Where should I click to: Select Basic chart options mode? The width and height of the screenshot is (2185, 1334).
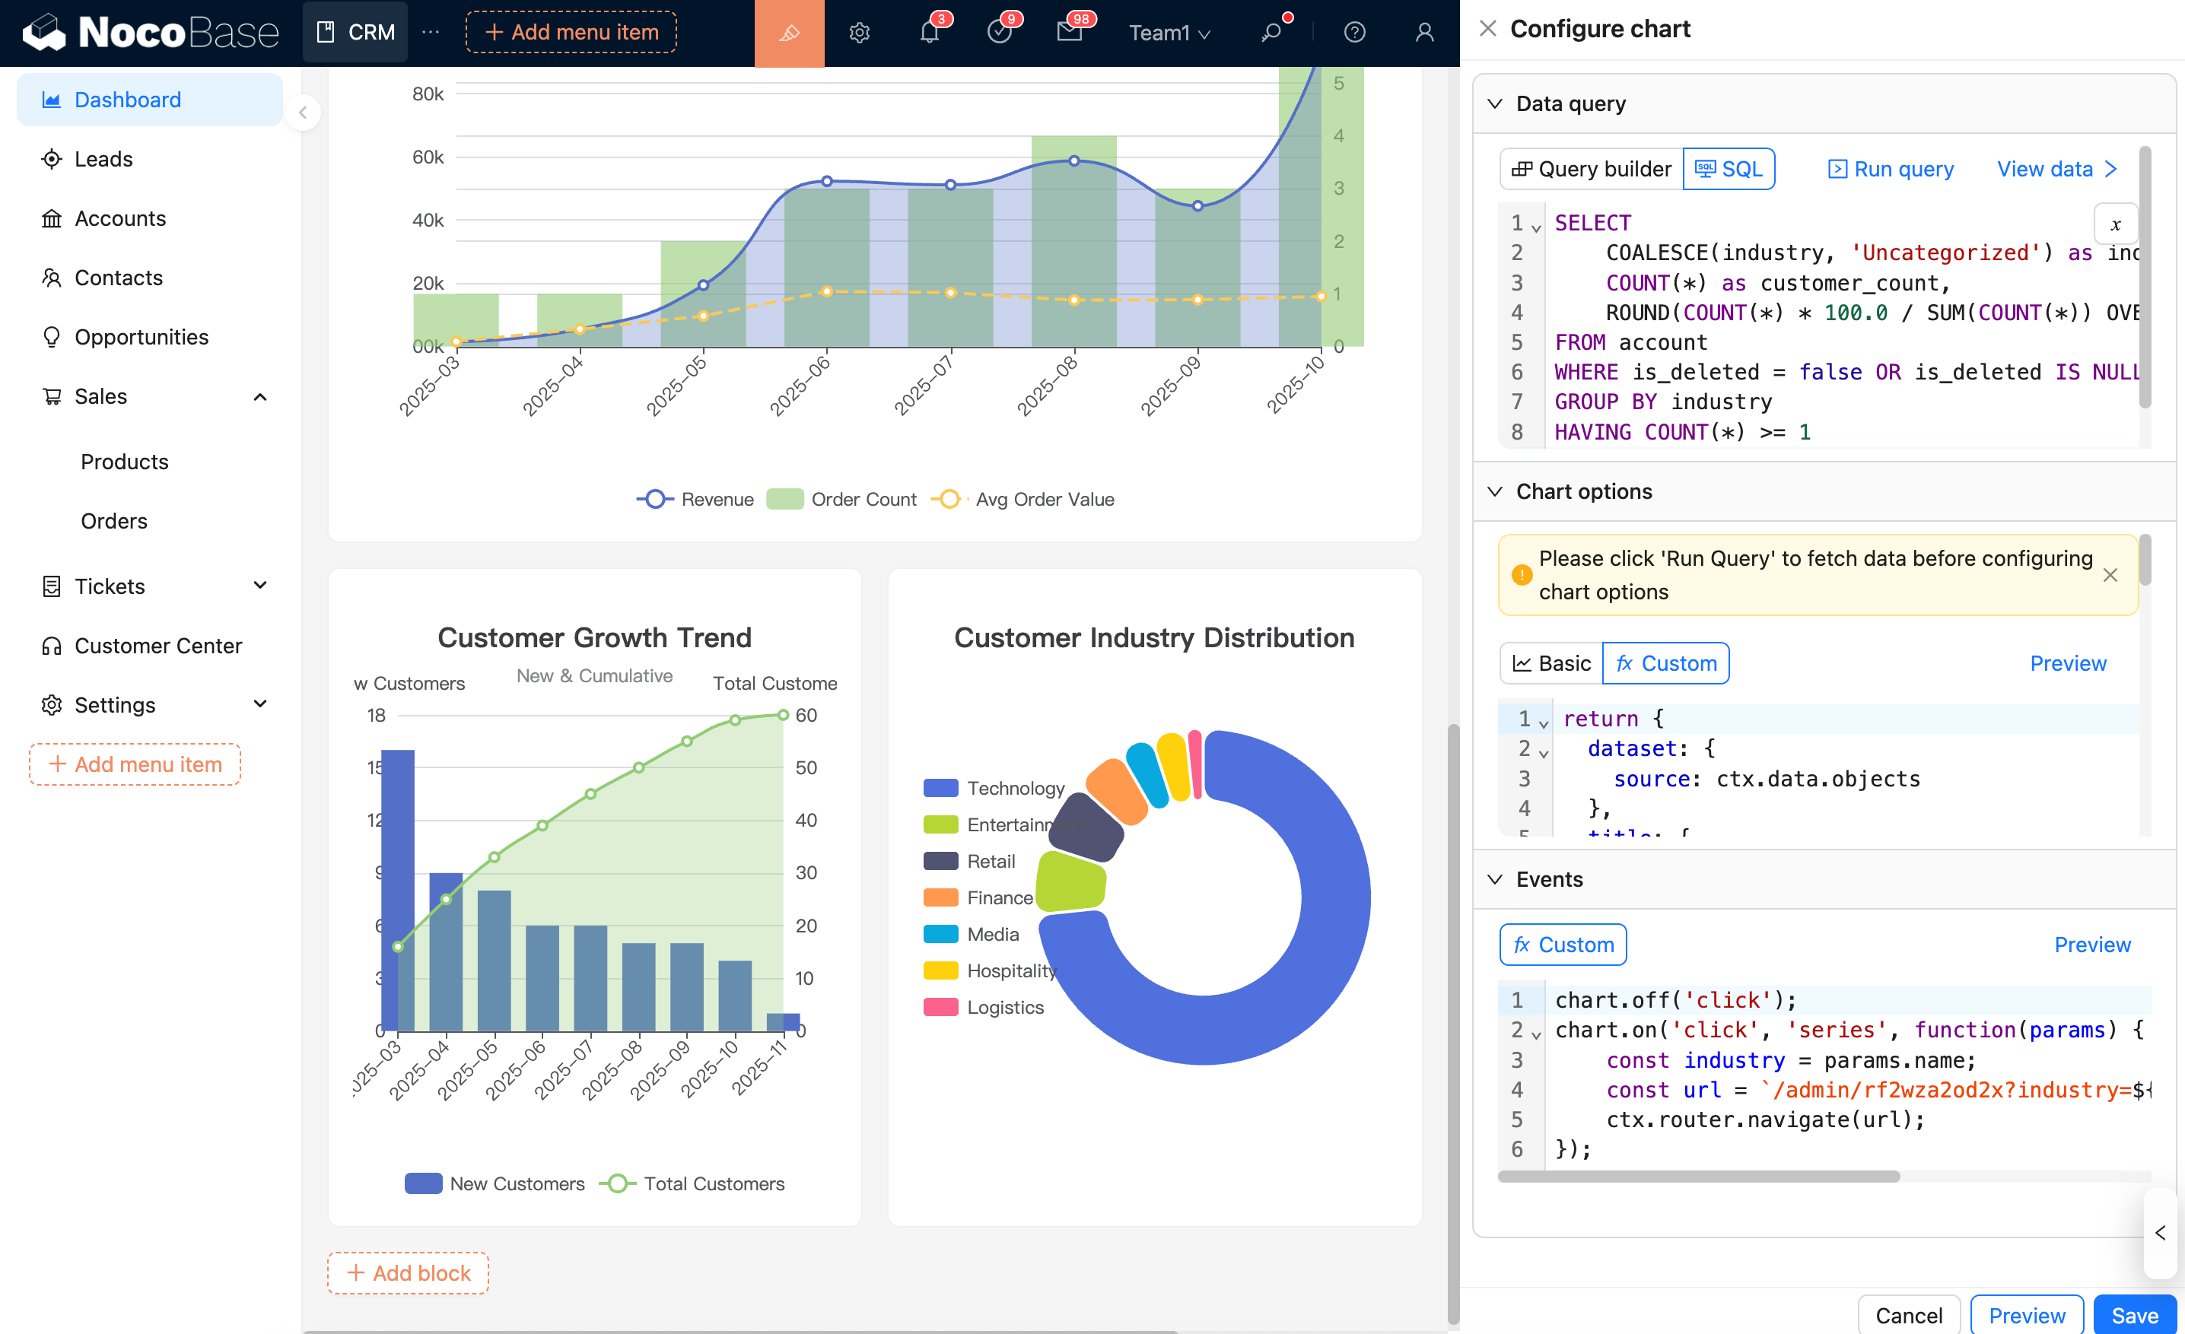[1551, 663]
